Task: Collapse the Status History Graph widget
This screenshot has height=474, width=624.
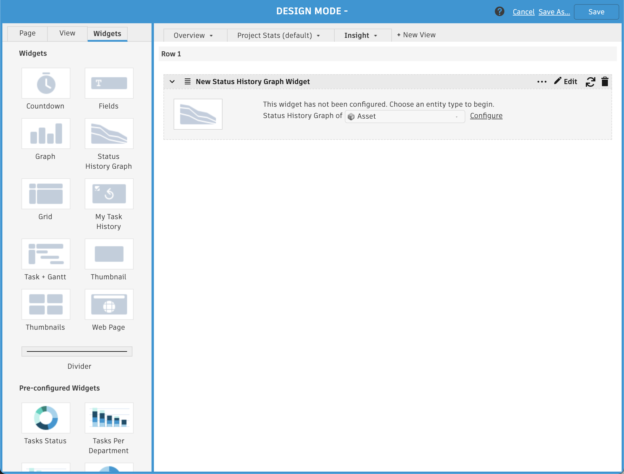Action: coord(172,82)
